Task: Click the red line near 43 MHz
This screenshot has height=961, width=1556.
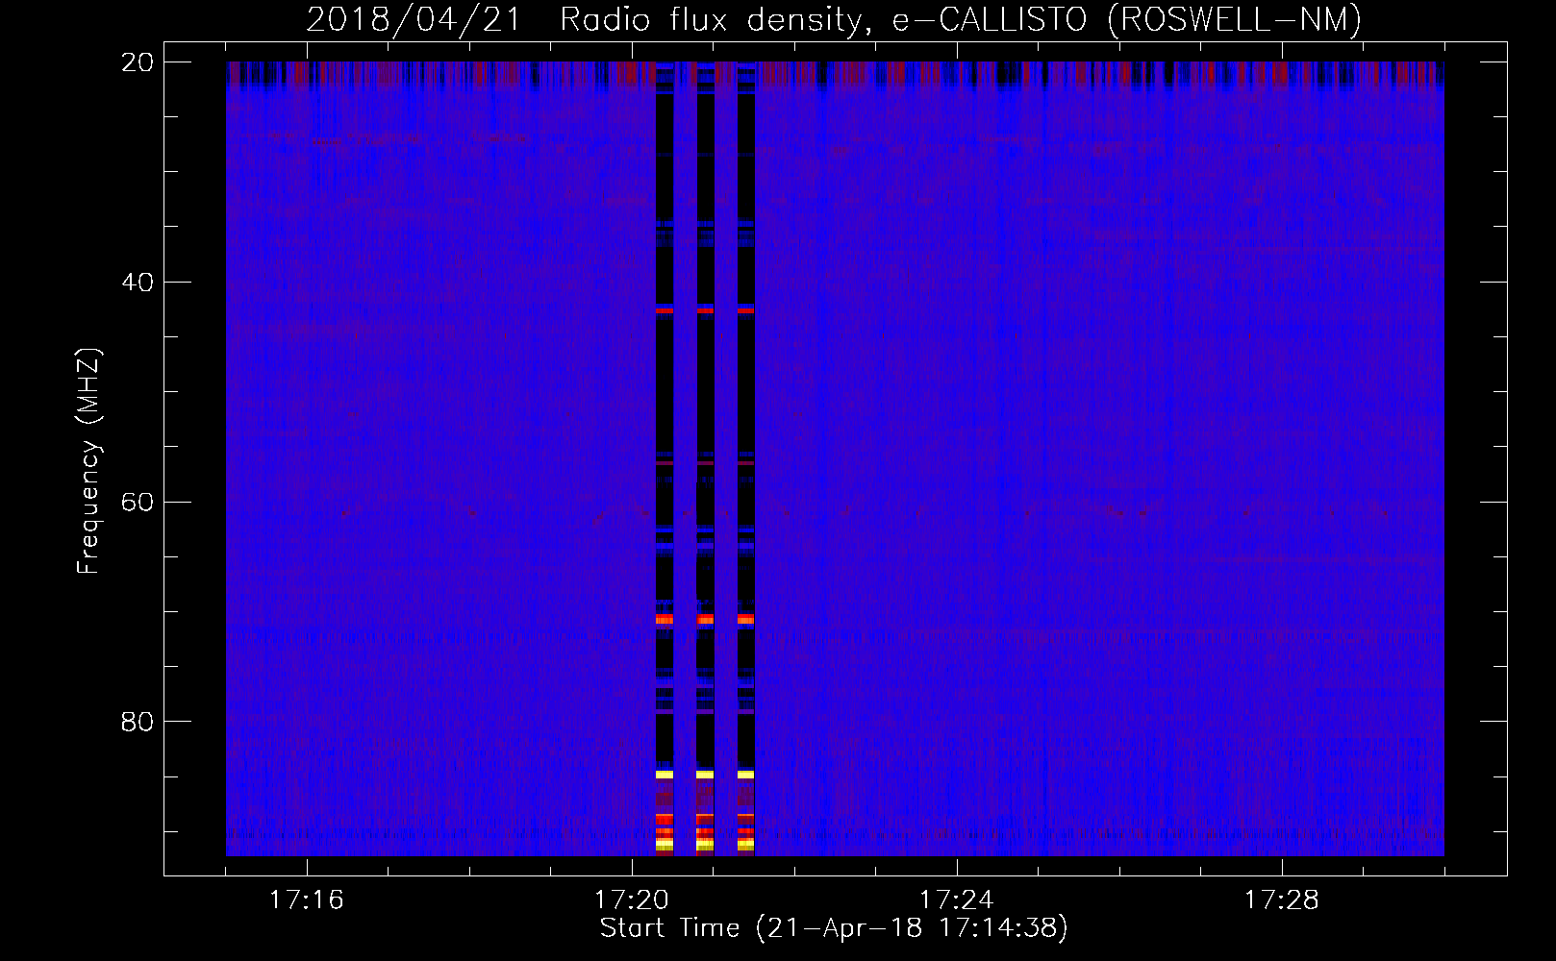Action: [x=705, y=311]
